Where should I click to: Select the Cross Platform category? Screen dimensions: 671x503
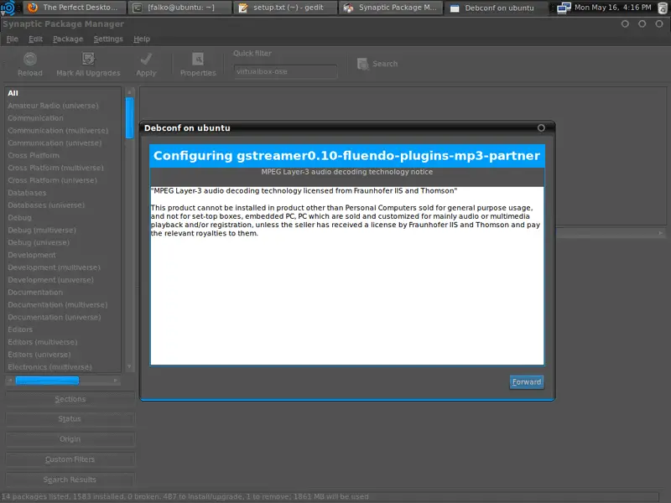click(64, 155)
